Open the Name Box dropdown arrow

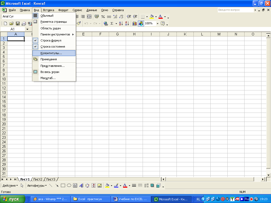(27, 29)
